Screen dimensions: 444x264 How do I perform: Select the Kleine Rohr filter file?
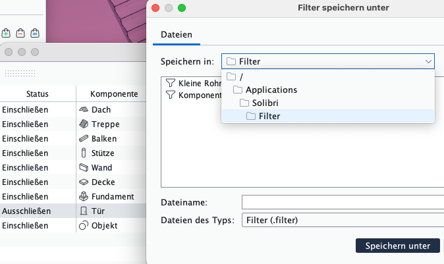click(x=194, y=83)
